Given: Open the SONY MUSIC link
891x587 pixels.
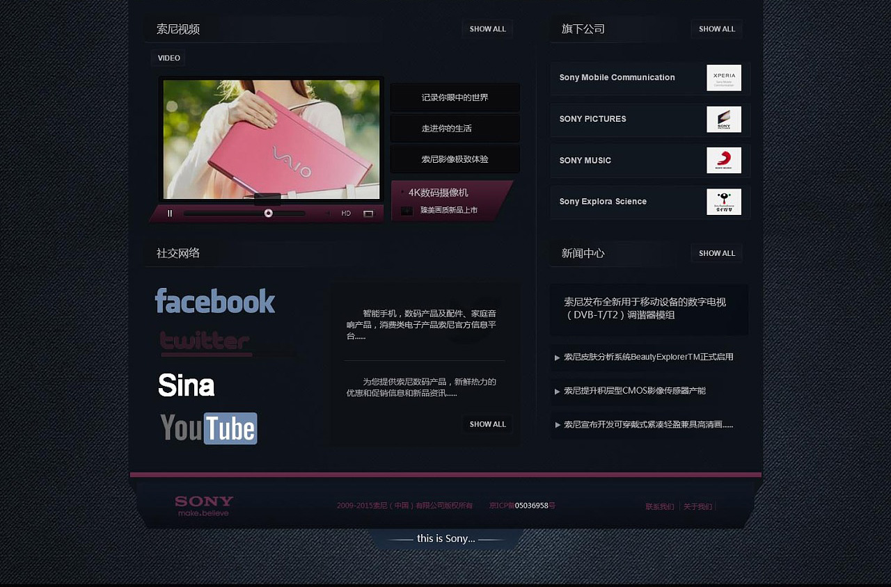Looking at the screenshot, I should [x=585, y=161].
